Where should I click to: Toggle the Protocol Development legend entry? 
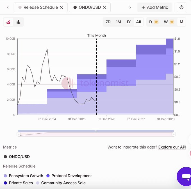click(x=69, y=176)
